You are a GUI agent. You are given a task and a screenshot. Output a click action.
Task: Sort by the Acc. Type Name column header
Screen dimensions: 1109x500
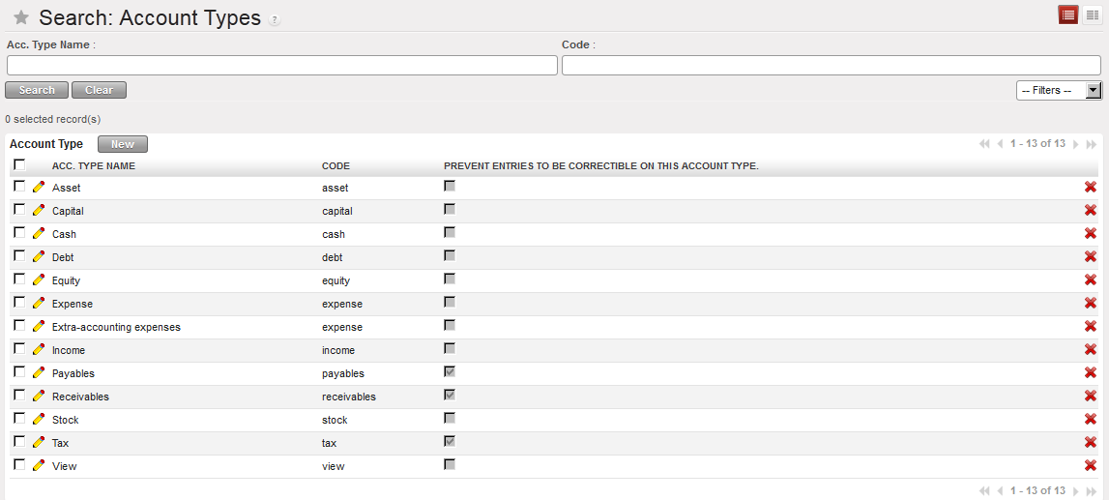(94, 166)
